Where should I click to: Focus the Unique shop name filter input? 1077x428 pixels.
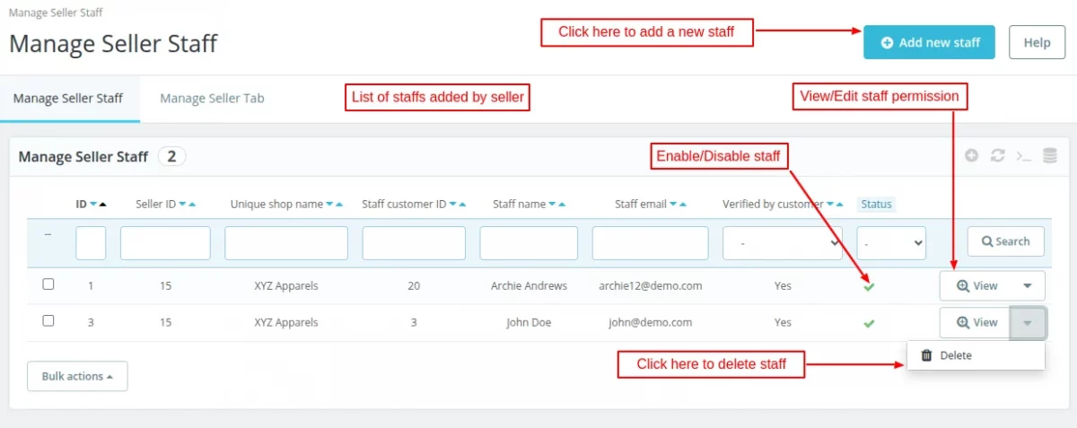(286, 243)
